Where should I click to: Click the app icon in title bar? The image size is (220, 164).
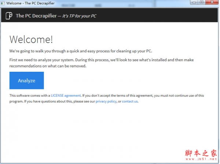tap(3, 3)
